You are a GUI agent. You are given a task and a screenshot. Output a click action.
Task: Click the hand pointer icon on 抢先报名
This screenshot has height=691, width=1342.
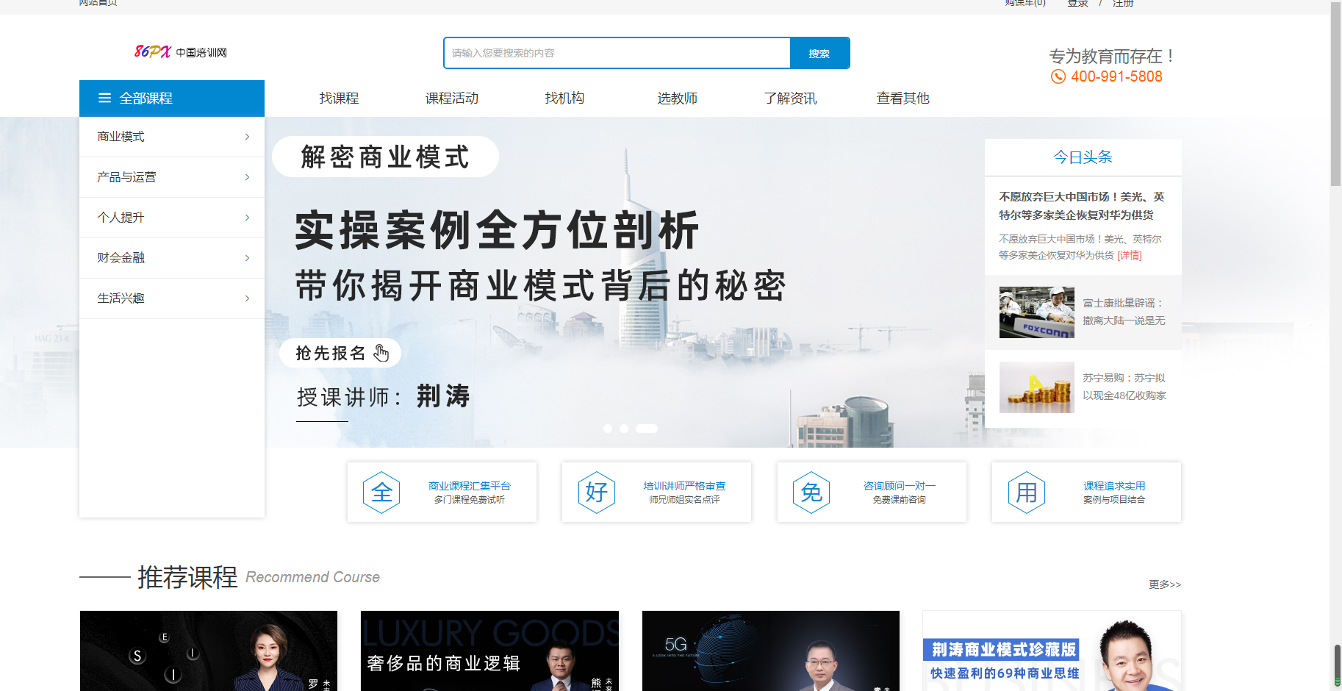pos(381,353)
